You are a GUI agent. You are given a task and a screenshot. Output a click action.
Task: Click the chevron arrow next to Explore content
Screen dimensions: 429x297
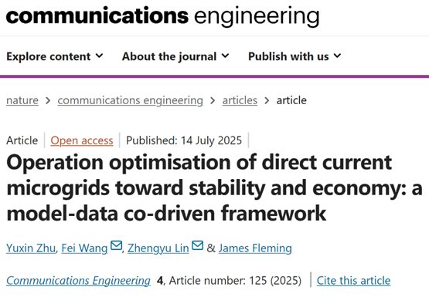click(x=99, y=56)
